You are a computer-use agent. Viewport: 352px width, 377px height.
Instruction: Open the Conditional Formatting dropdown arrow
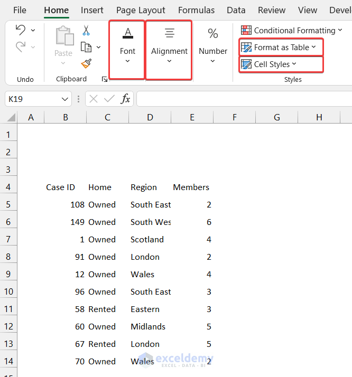tap(340, 30)
